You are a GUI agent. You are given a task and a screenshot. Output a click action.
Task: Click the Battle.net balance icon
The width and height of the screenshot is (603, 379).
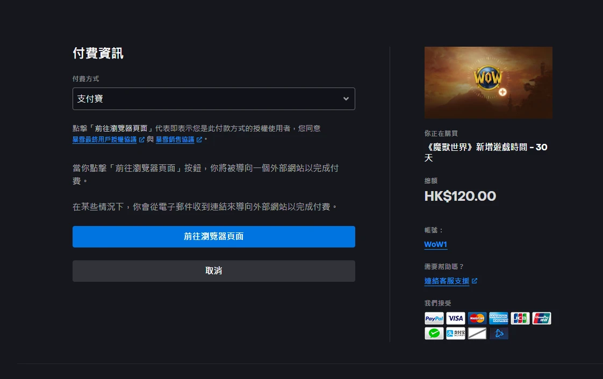498,333
